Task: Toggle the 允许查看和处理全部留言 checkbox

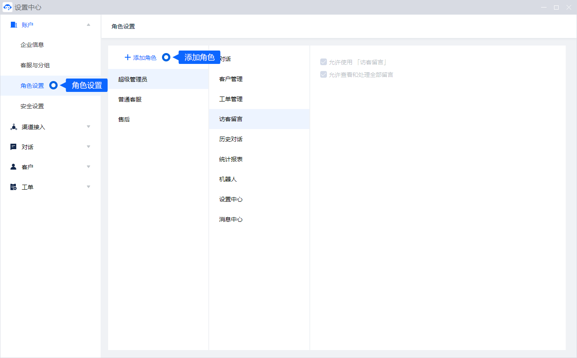Action: 323,75
